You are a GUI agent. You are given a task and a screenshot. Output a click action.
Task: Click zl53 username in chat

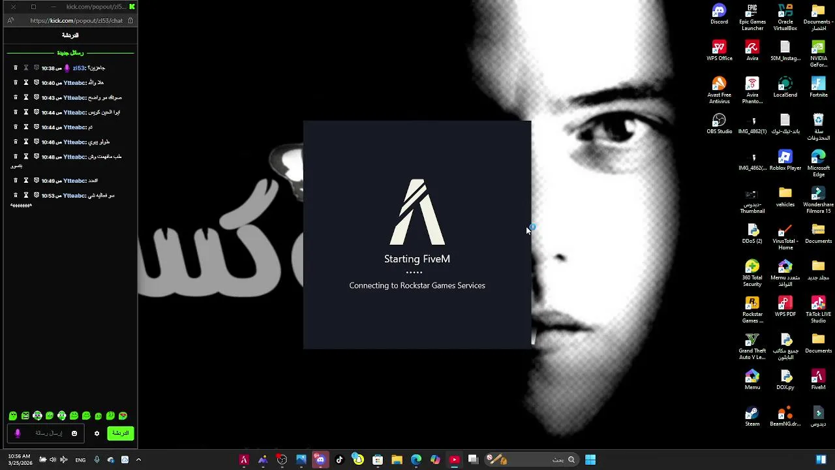78,68
